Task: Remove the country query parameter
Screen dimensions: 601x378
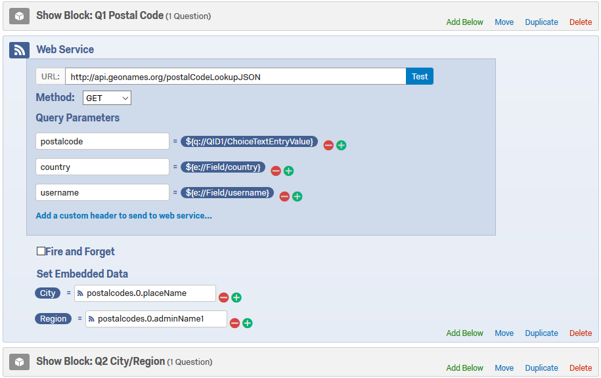Action: point(276,171)
